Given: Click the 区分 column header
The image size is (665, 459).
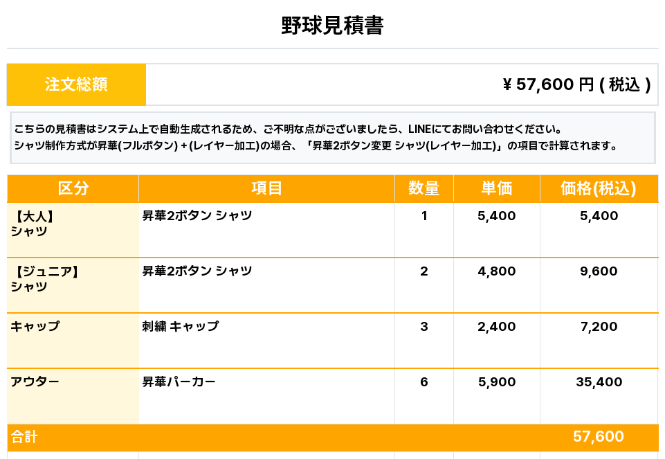Looking at the screenshot, I should point(73,188).
